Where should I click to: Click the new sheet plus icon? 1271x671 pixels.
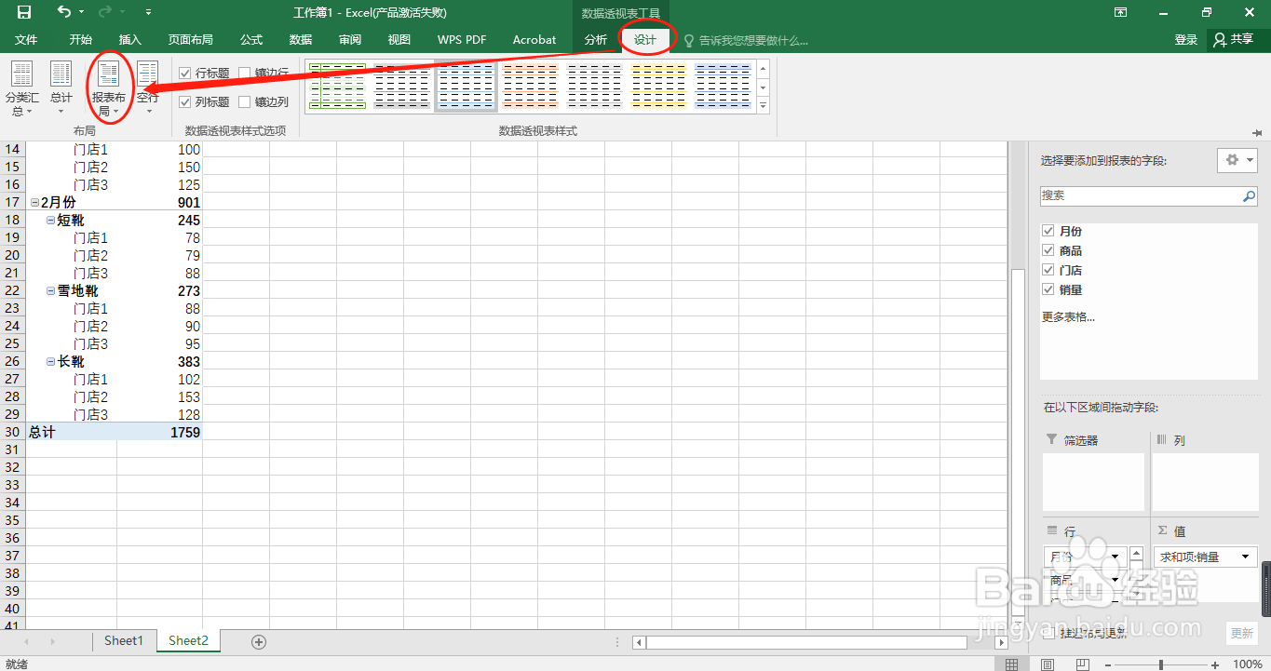259,641
